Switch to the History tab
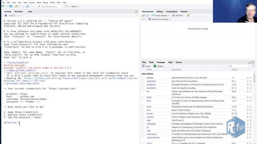This screenshot has height=144, width=257. pyautogui.click(x=160, y=12)
